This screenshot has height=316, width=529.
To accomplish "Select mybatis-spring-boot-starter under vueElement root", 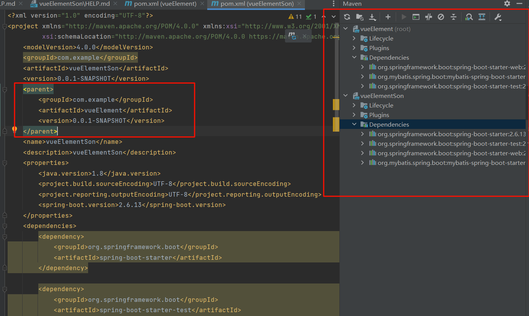I will (451, 77).
